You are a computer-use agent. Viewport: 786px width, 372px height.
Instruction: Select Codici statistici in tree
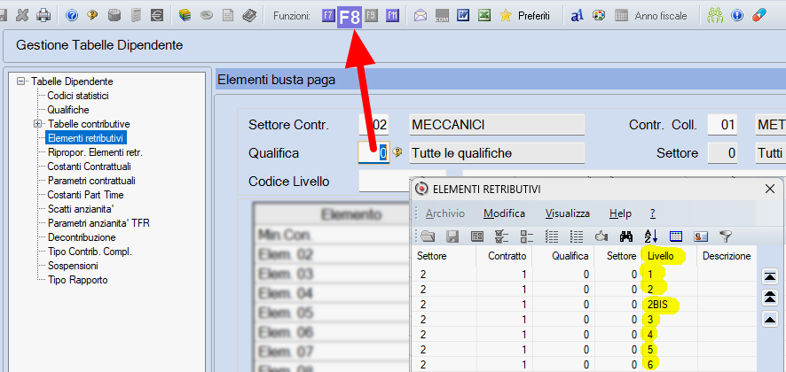tap(78, 96)
